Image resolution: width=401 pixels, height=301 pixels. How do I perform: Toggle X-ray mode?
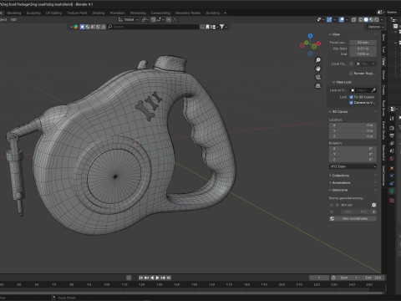[x=353, y=20]
